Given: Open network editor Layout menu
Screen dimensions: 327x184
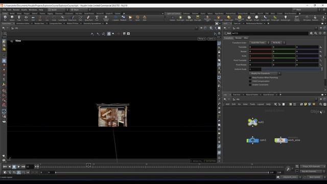Looking at the screenshot, I should (261, 104).
